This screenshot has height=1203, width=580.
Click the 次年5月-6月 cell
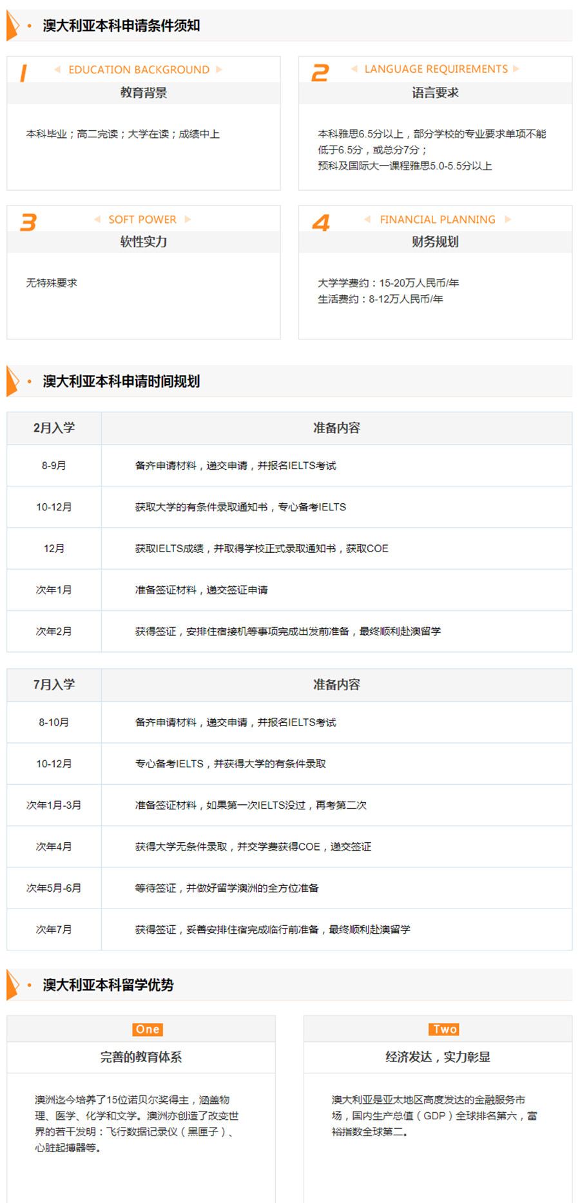coord(54,888)
